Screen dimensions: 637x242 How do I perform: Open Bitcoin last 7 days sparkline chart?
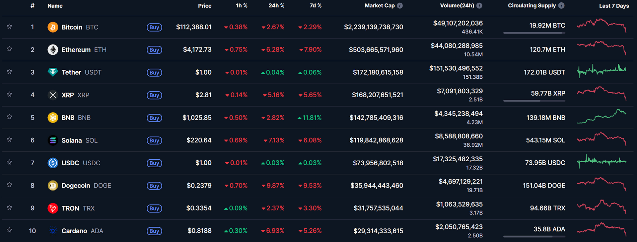pos(602,26)
